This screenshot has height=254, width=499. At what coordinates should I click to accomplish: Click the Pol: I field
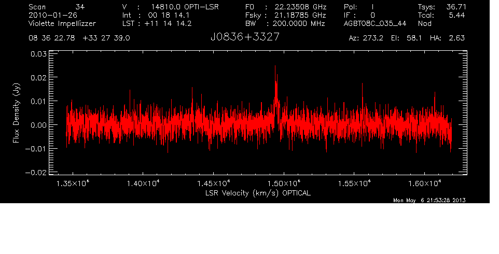[x=359, y=7]
